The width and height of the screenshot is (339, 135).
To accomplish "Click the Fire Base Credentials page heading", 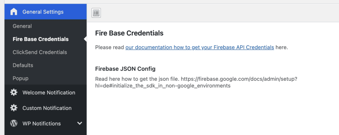I will (129, 33).
